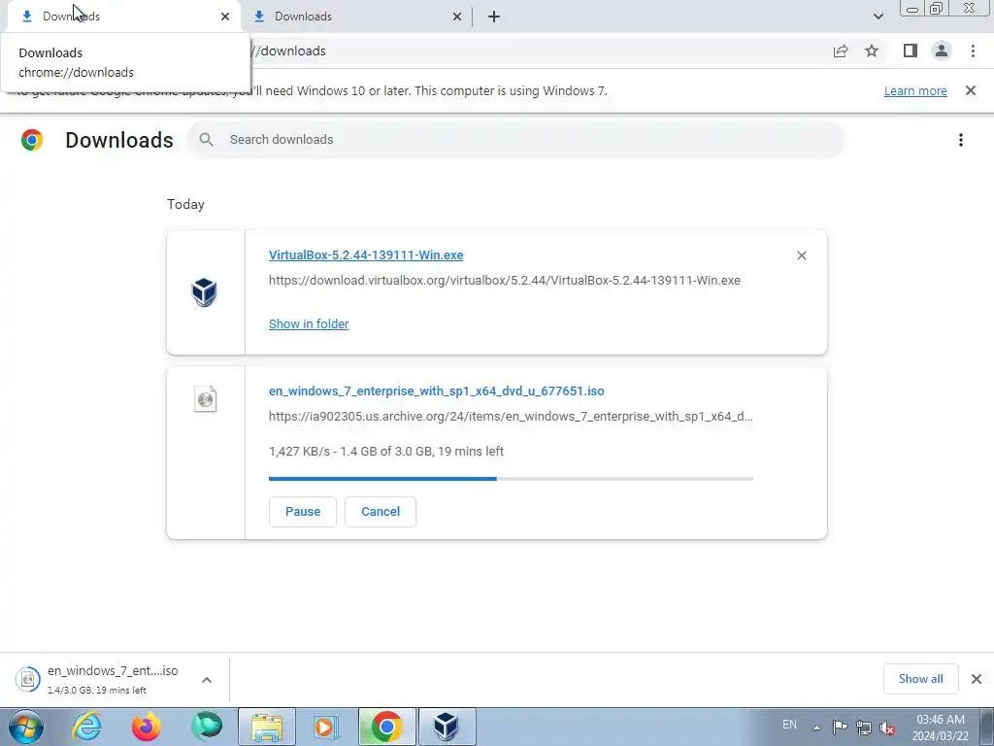Open the Chrome profile avatar
994x746 pixels.
pyautogui.click(x=942, y=51)
